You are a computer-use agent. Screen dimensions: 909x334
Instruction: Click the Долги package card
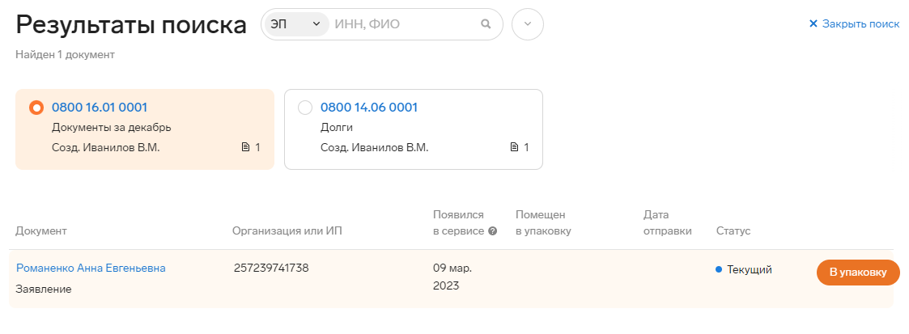[x=414, y=129]
